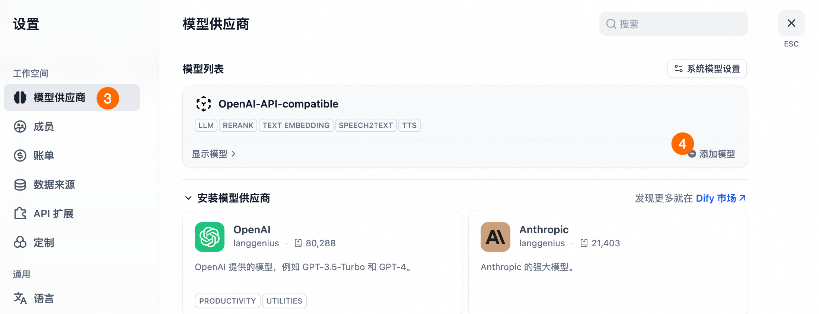This screenshot has width=819, height=314.
Task: Click the UTILITIES tag on OpenAI card
Action: (x=284, y=301)
